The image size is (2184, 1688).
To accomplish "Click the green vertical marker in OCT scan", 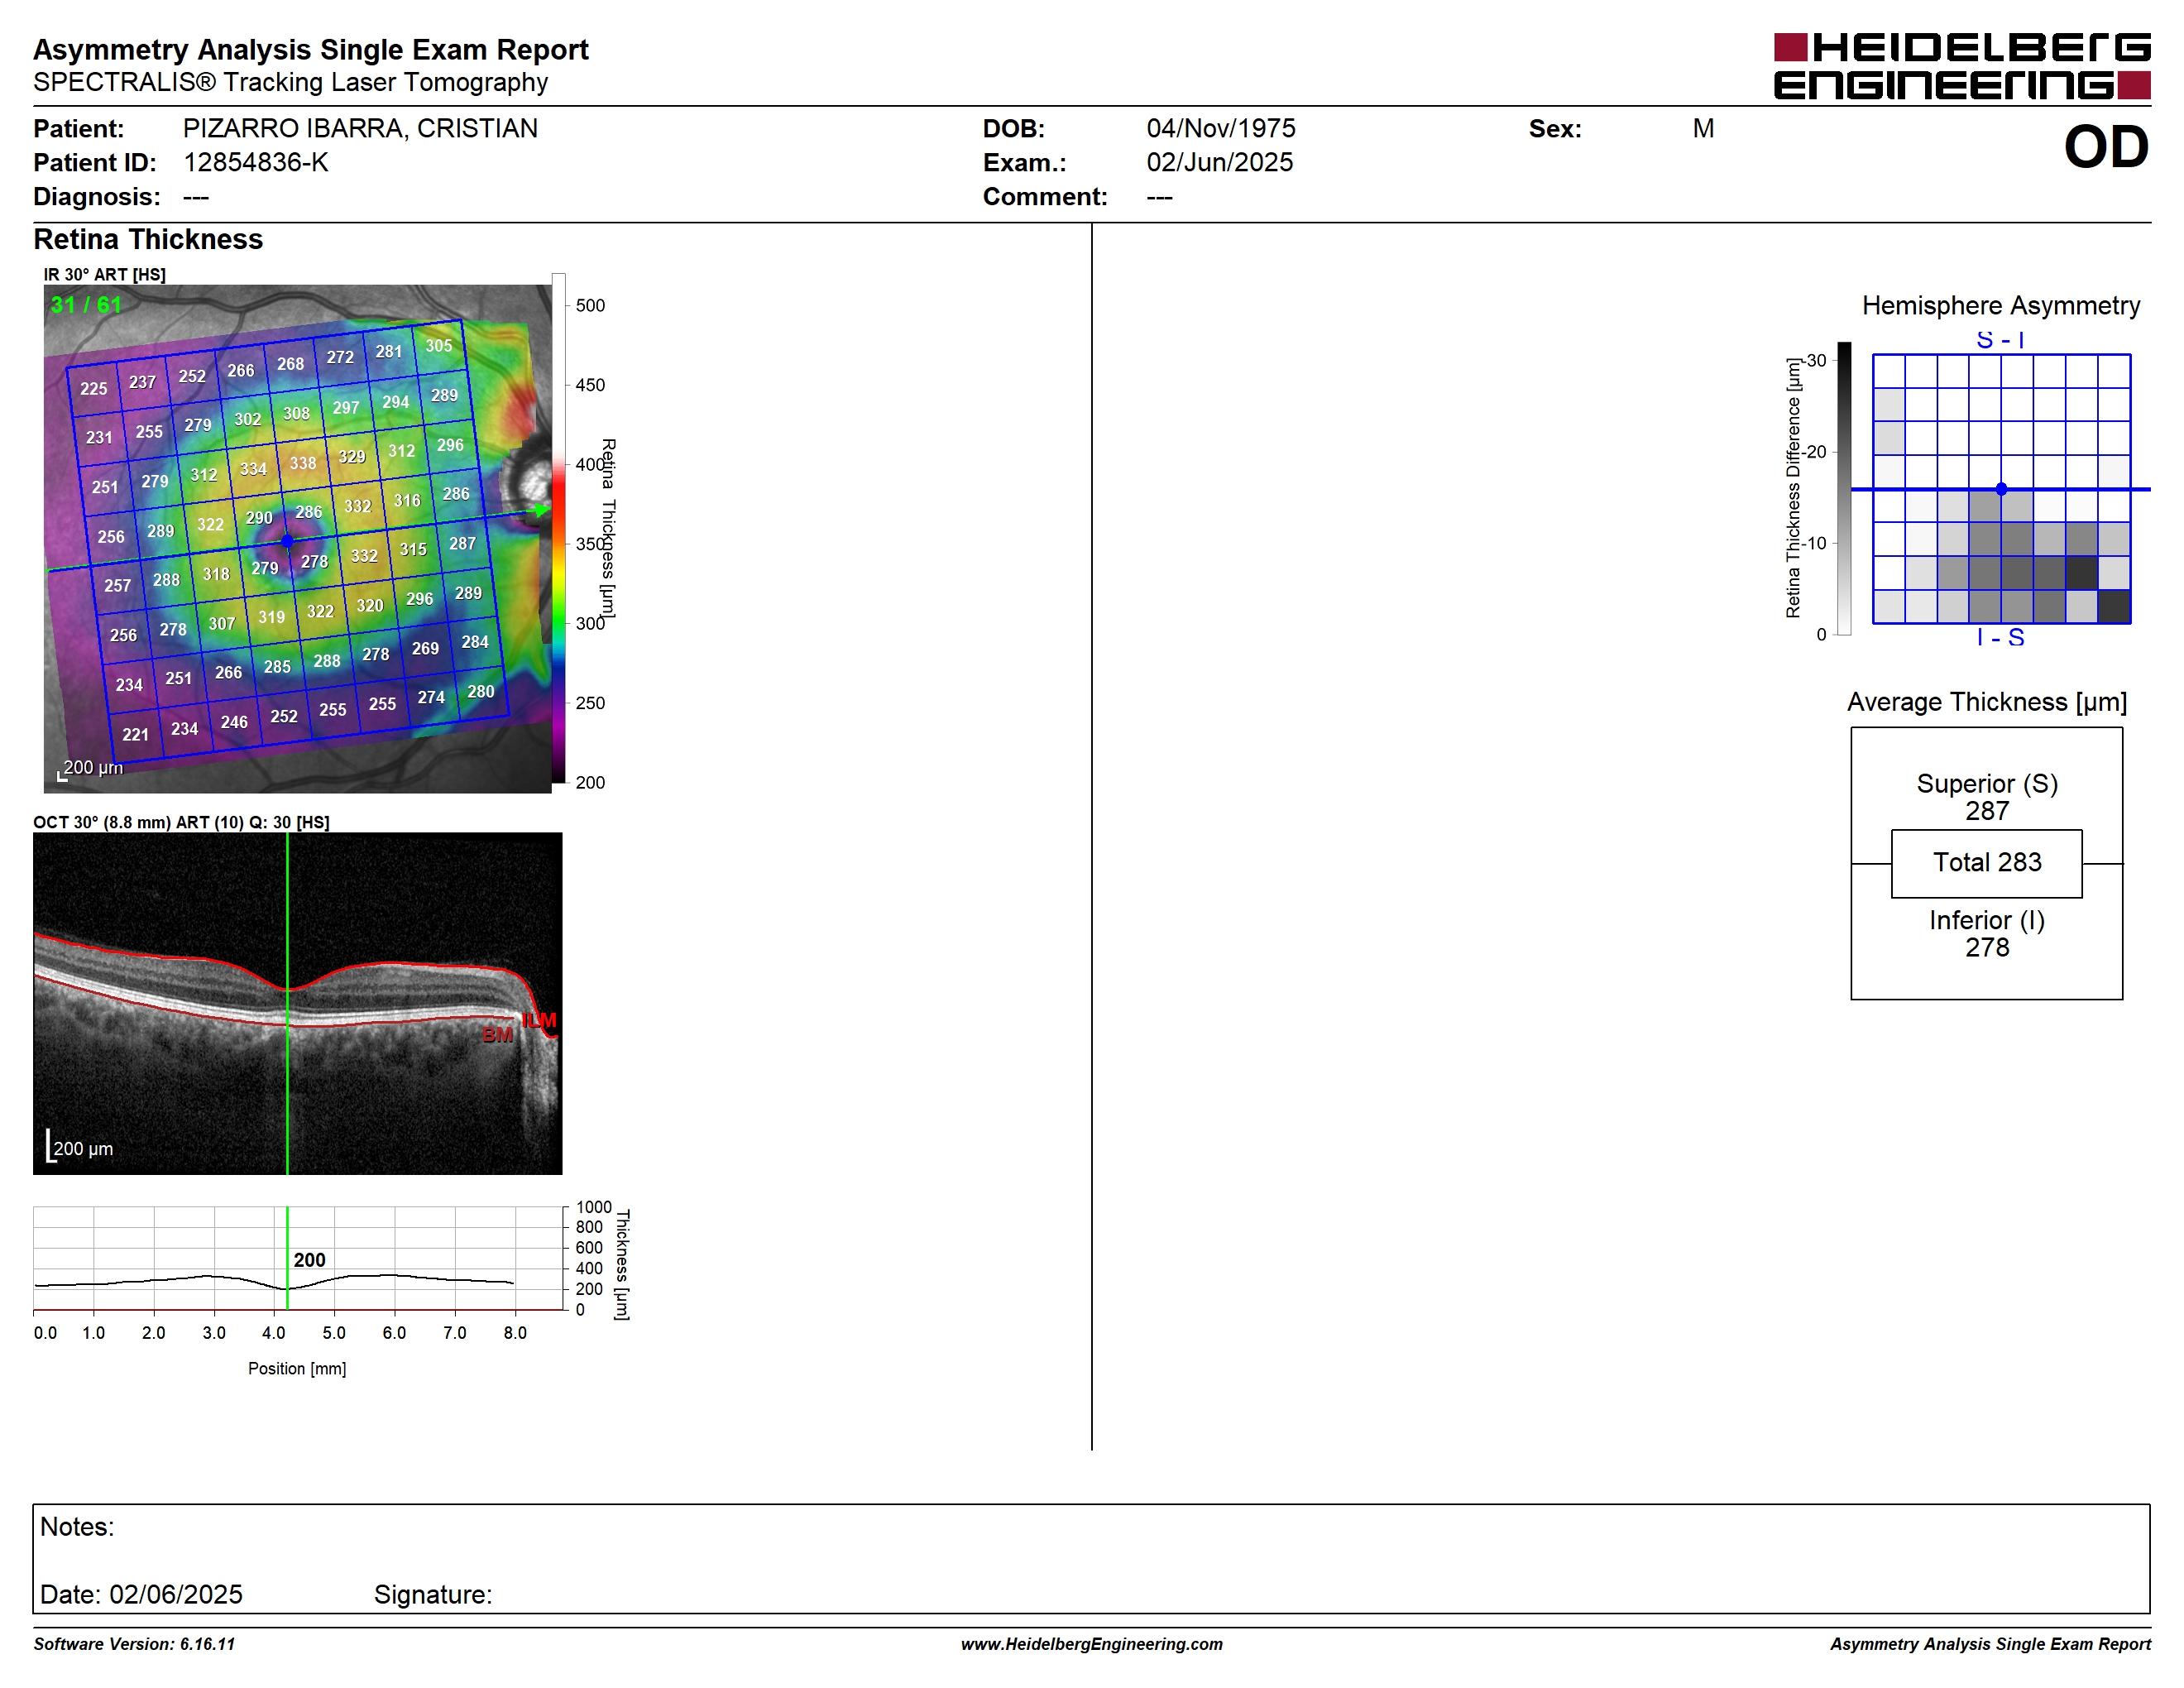I will click(287, 1003).
